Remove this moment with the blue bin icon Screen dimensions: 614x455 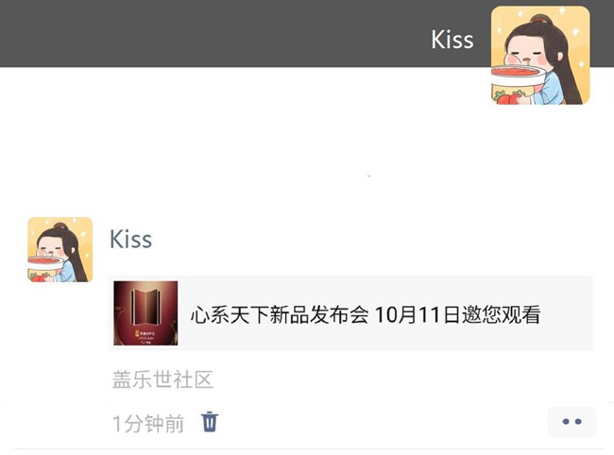[210, 422]
